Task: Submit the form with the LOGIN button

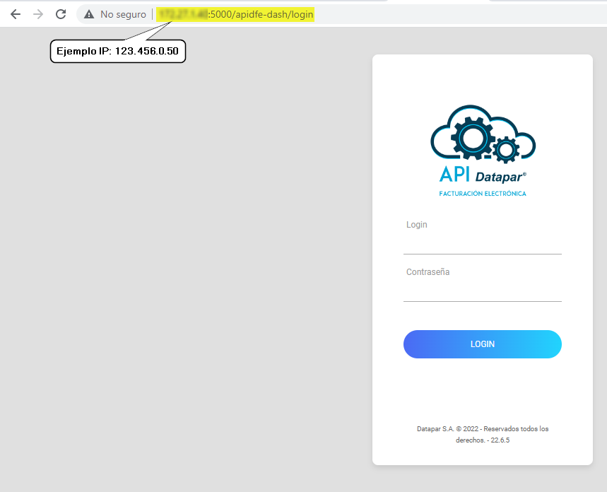Action: point(483,344)
